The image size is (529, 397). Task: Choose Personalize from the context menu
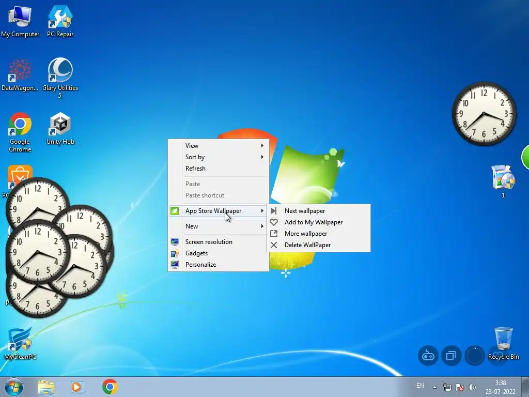click(219, 265)
